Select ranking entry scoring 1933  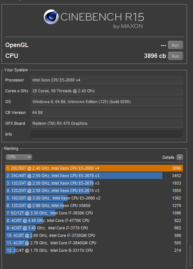point(94,183)
